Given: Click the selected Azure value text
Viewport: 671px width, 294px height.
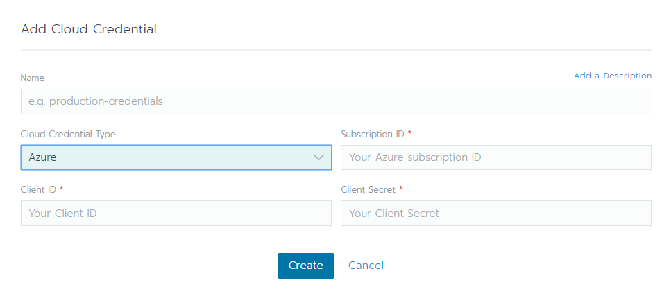Looking at the screenshot, I should point(43,157).
